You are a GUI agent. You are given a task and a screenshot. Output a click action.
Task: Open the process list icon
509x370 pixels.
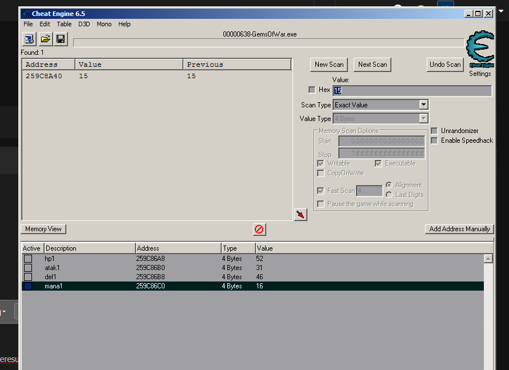[x=29, y=39]
